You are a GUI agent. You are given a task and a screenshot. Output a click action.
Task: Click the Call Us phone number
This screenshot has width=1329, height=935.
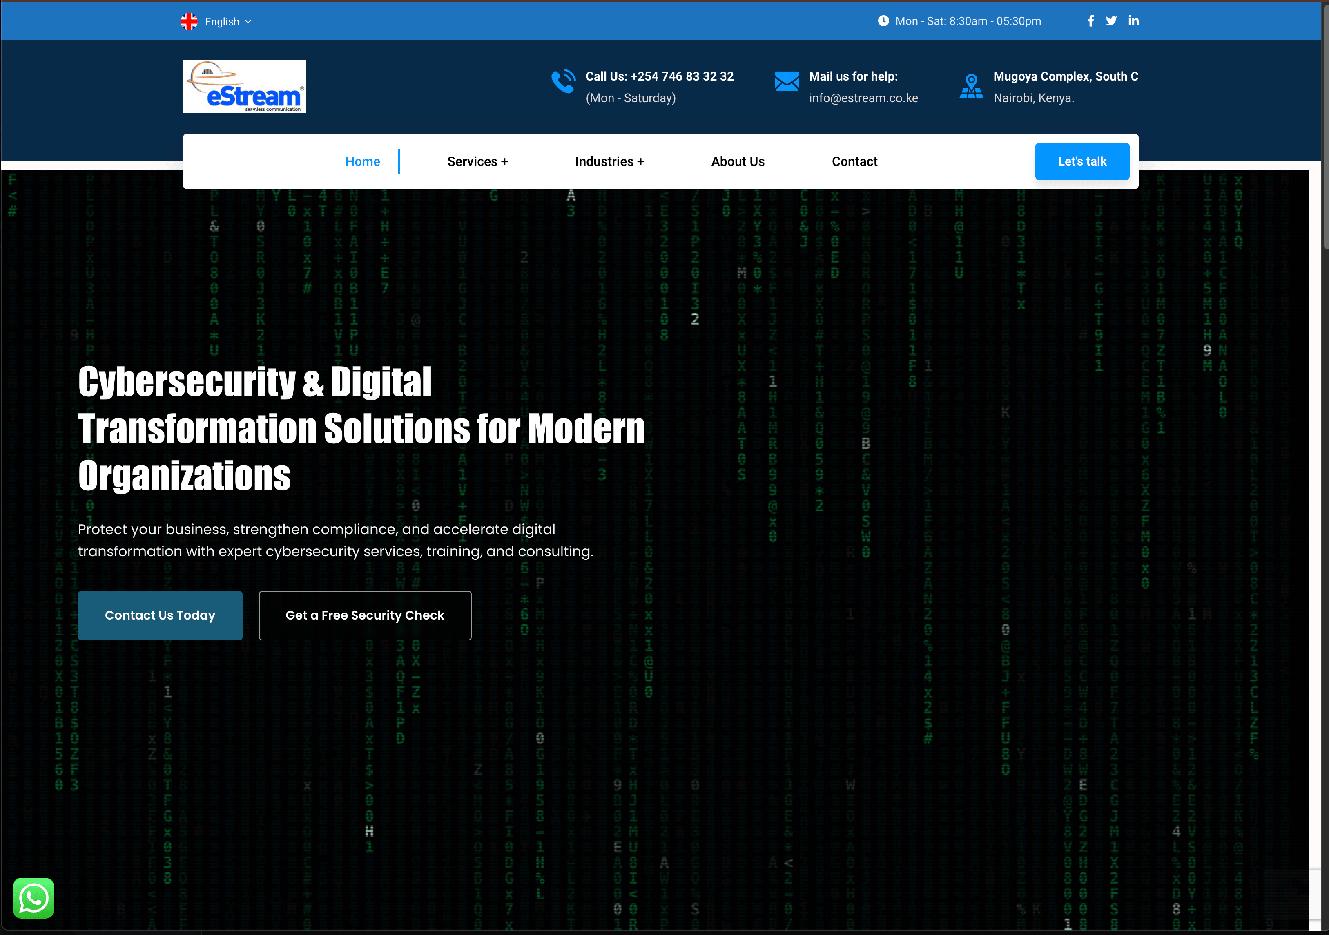pyautogui.click(x=659, y=76)
